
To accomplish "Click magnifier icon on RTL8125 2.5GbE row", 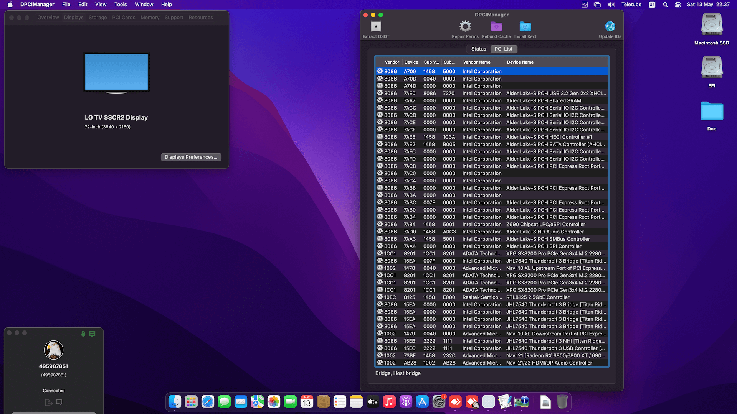I will [x=380, y=297].
